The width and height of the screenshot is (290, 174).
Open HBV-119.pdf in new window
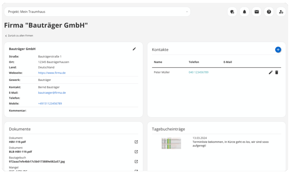tap(136, 142)
